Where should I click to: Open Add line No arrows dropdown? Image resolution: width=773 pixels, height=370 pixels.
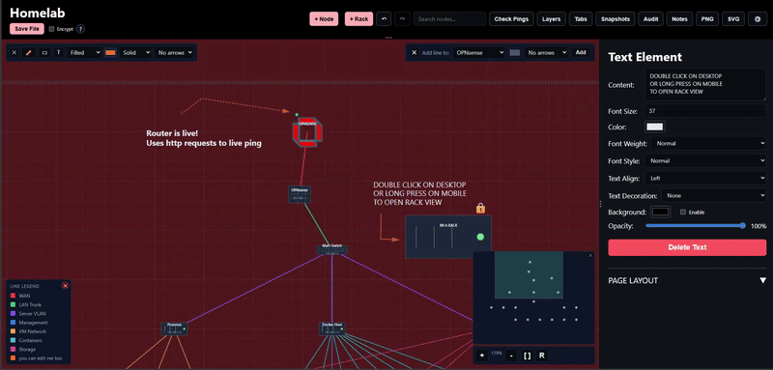click(x=546, y=52)
